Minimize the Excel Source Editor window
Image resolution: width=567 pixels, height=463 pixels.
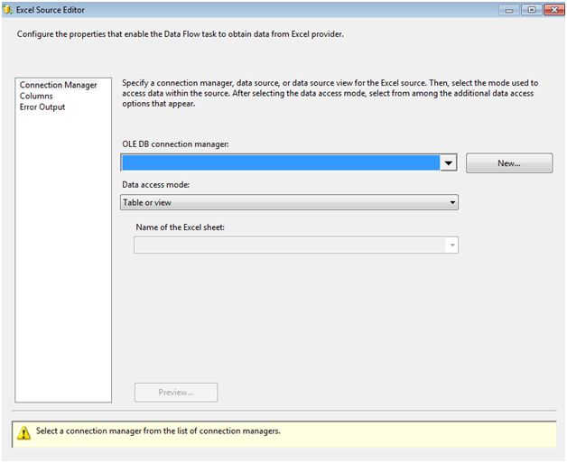[x=509, y=10]
